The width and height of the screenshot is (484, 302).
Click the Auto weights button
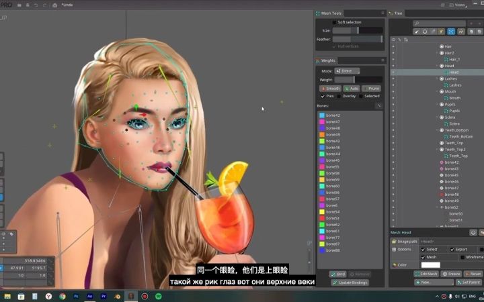[x=352, y=89]
